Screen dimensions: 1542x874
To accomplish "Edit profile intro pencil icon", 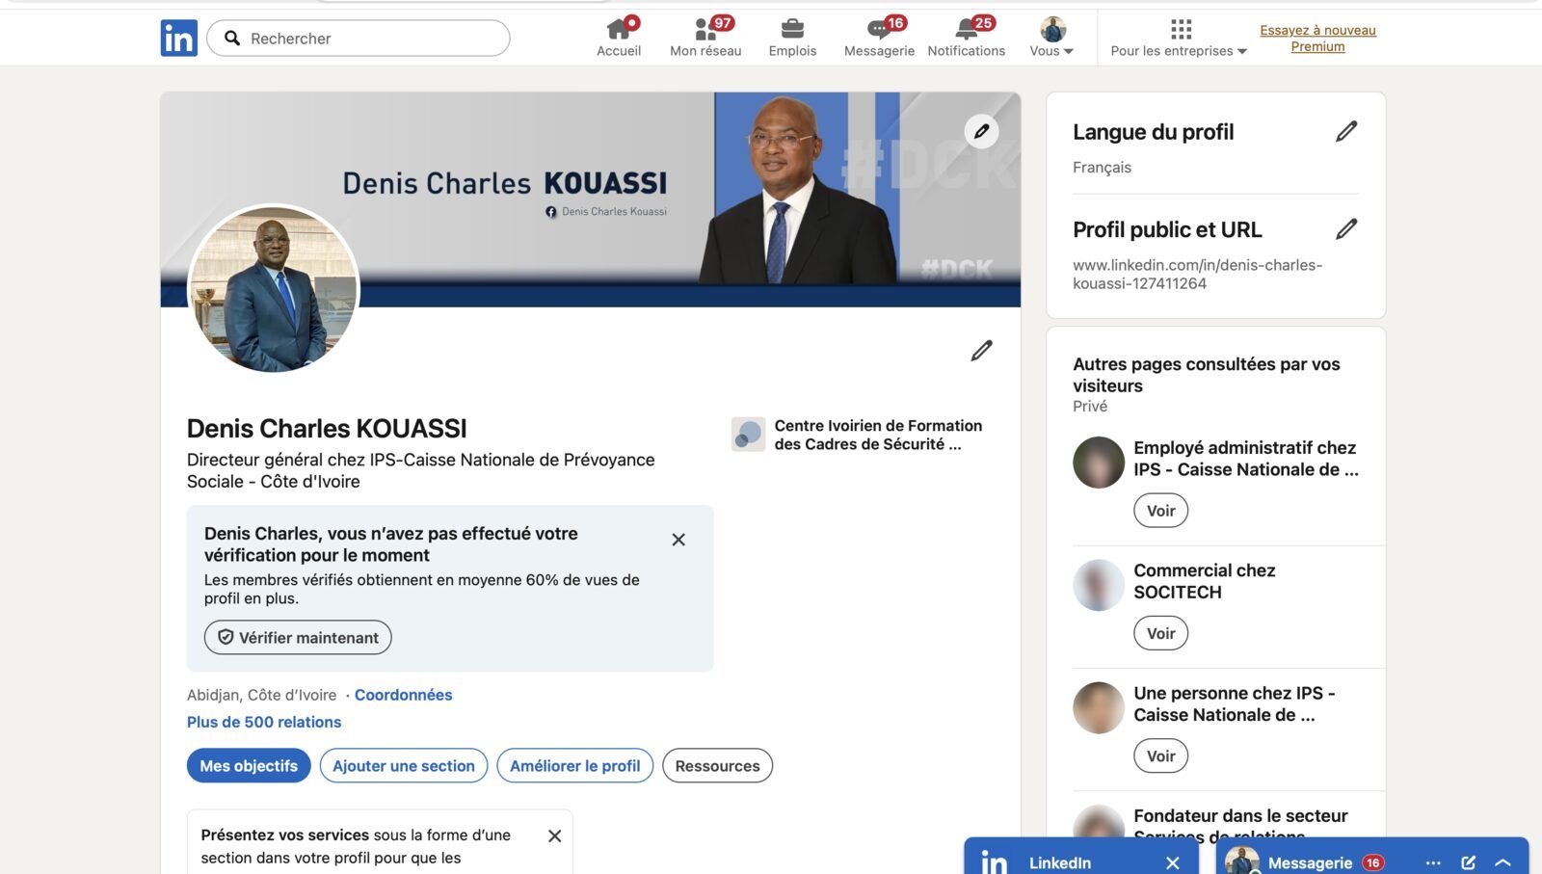I will point(981,351).
